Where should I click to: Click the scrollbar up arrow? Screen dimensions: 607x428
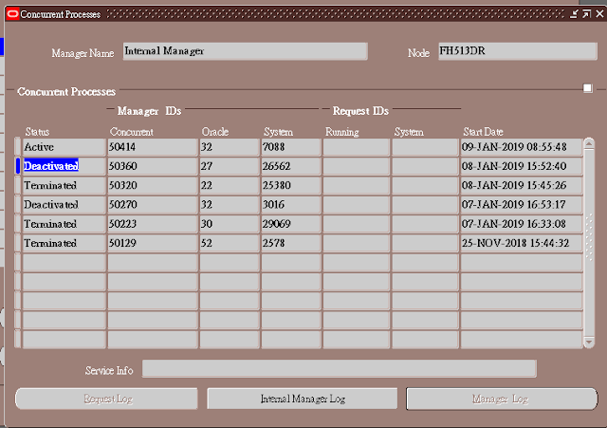pos(589,144)
